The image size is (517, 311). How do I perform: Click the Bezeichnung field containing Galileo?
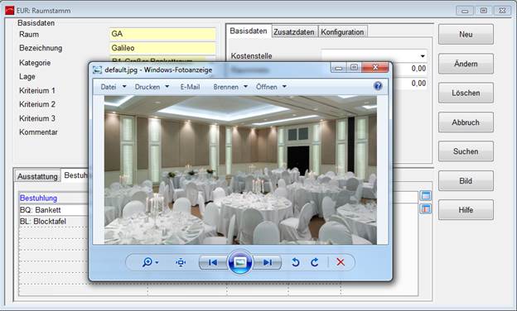point(162,48)
